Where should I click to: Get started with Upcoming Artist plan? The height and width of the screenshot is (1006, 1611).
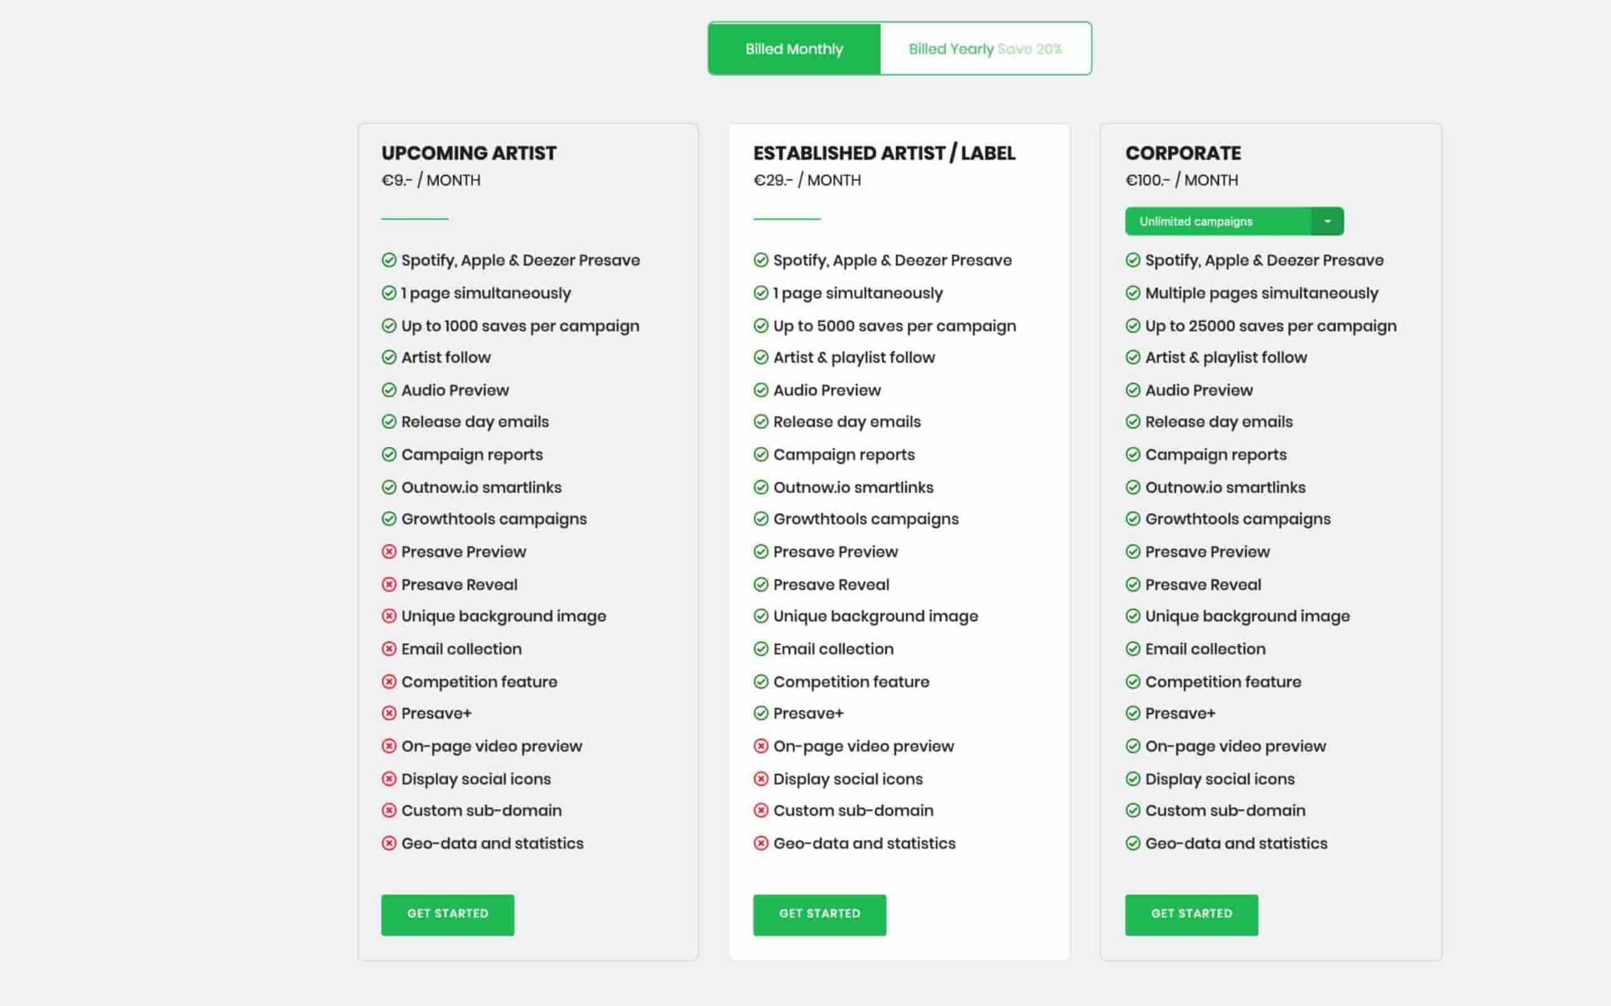click(447, 914)
